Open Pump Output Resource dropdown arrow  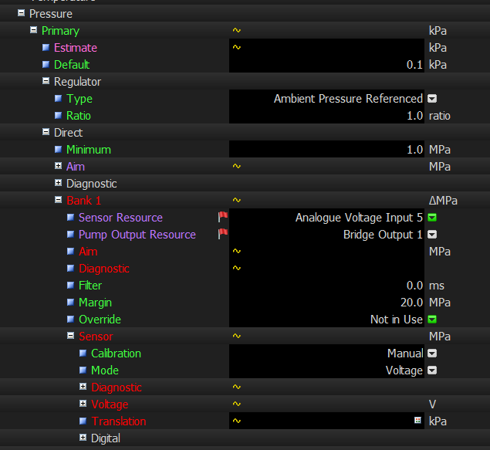(x=432, y=235)
